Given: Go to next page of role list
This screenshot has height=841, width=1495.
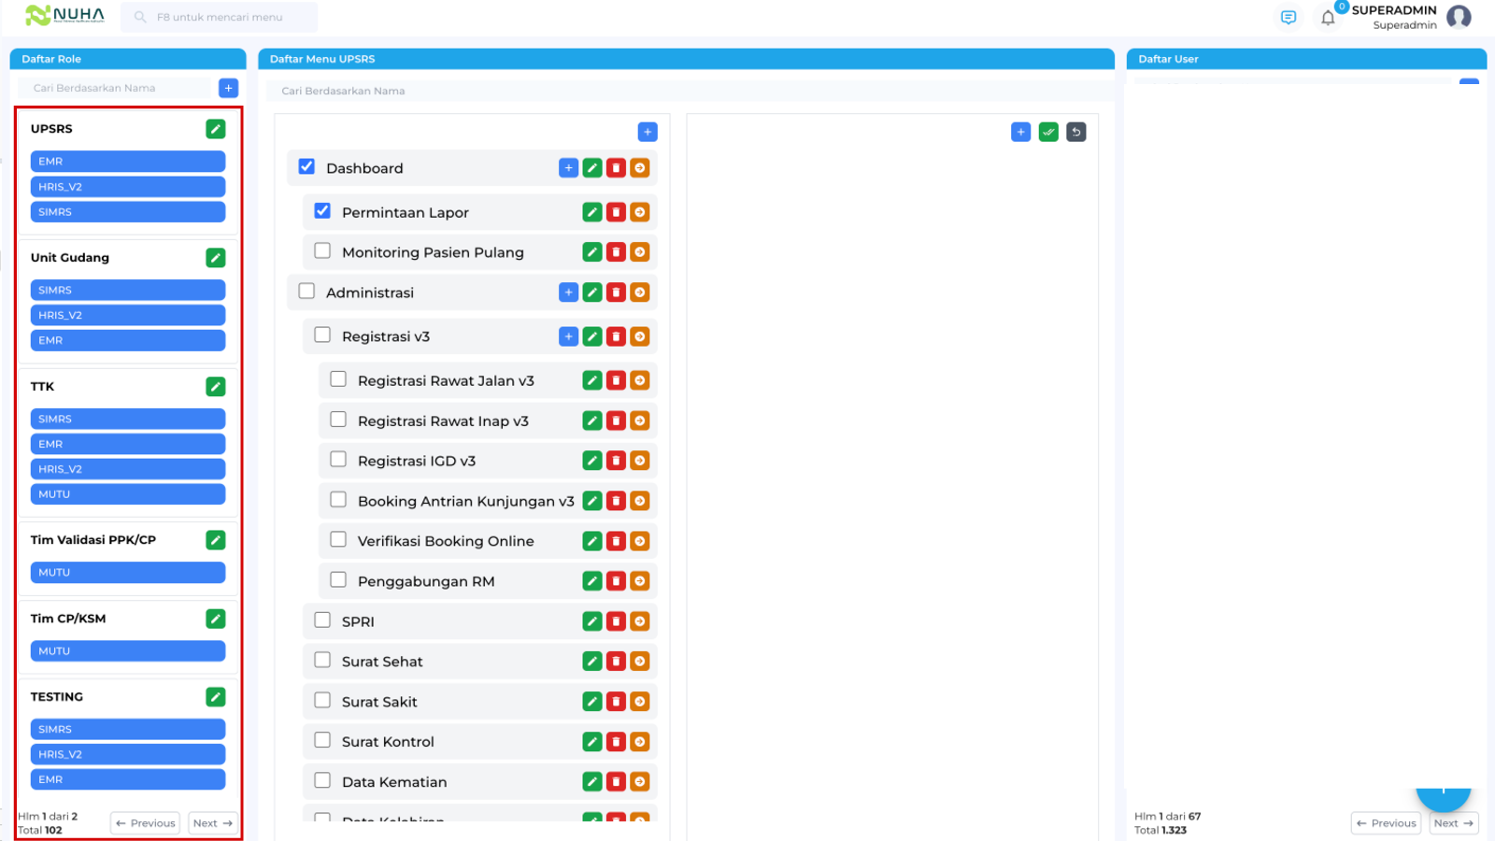Looking at the screenshot, I should click(212, 823).
